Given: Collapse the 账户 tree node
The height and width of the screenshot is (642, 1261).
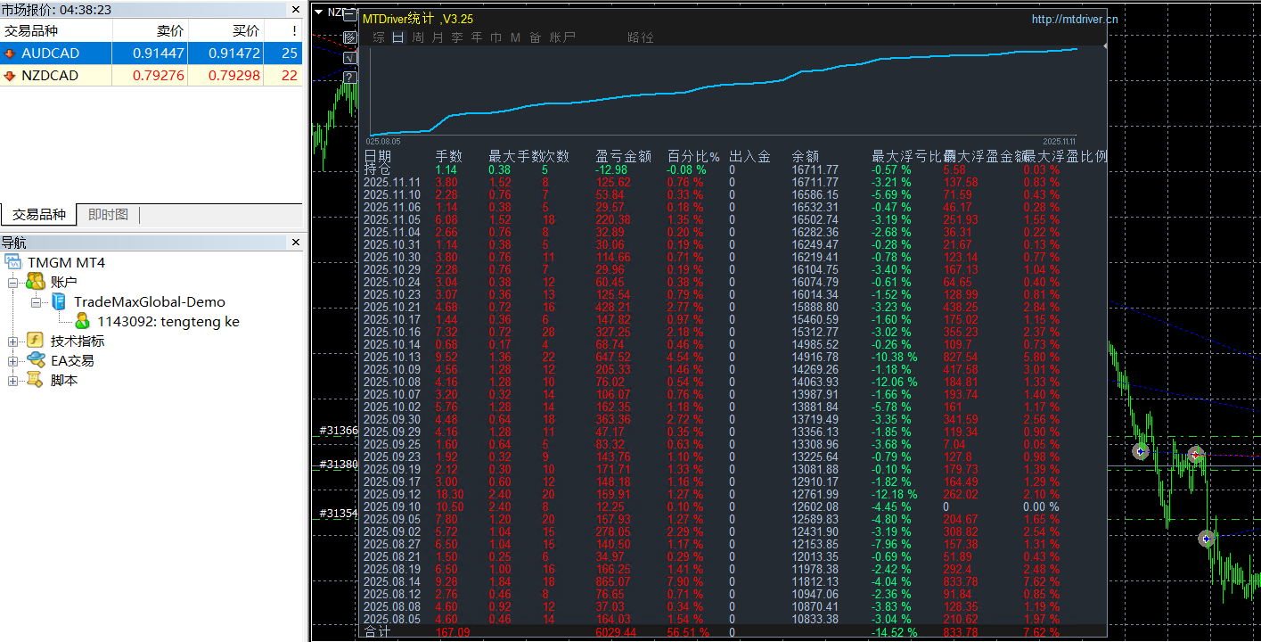Looking at the screenshot, I should tap(12, 282).
